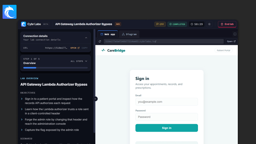Click the step progress bar
This screenshot has width=256, height=144.
click(x=55, y=68)
